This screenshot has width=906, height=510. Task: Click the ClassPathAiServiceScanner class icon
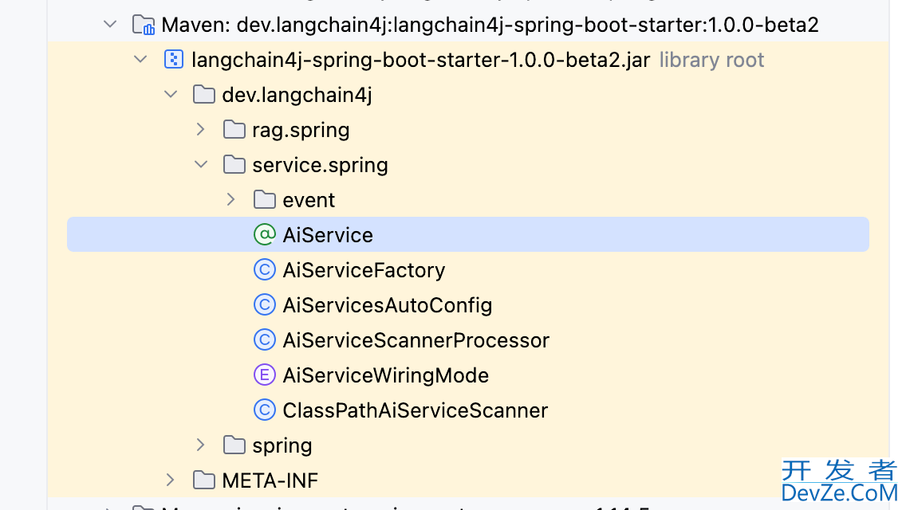point(265,410)
